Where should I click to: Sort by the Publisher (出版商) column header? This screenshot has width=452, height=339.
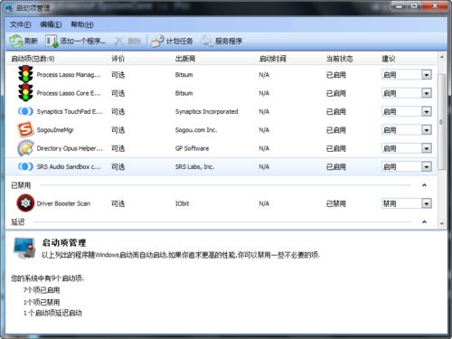tap(185, 59)
